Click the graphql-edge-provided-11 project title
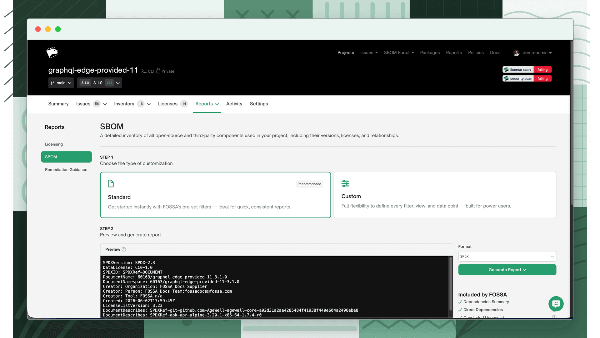 (x=93, y=70)
